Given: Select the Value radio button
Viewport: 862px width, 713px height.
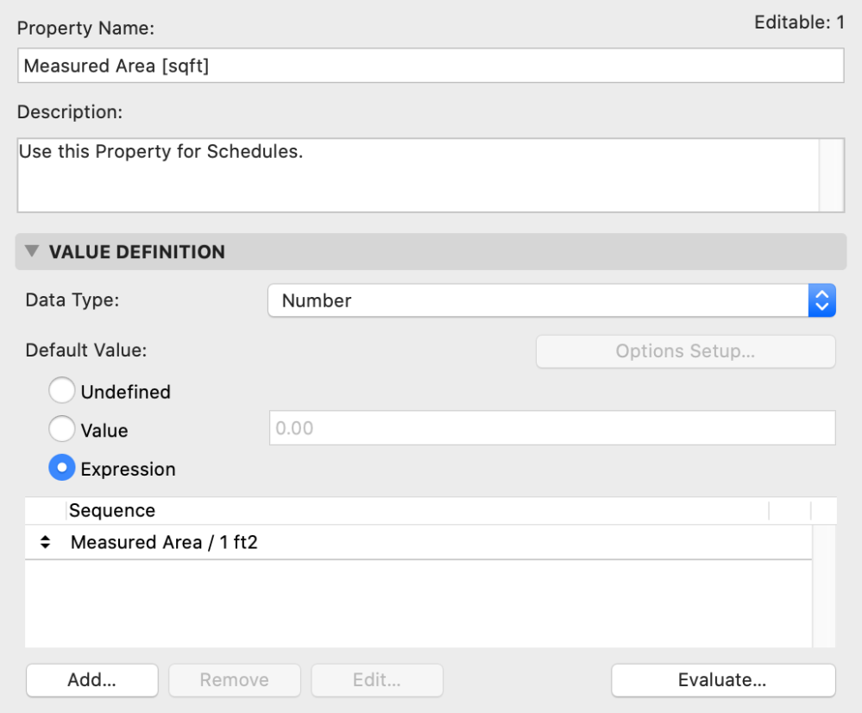Looking at the screenshot, I should coord(62,429).
